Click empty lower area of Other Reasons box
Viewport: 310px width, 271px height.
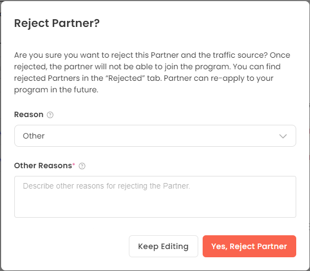click(155, 206)
